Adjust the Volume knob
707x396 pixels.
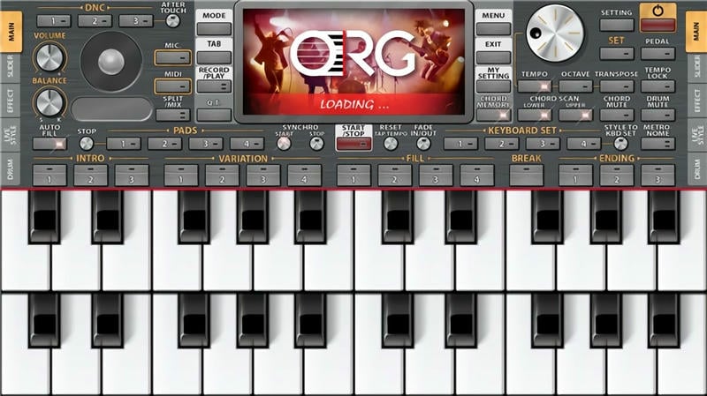[x=49, y=57]
